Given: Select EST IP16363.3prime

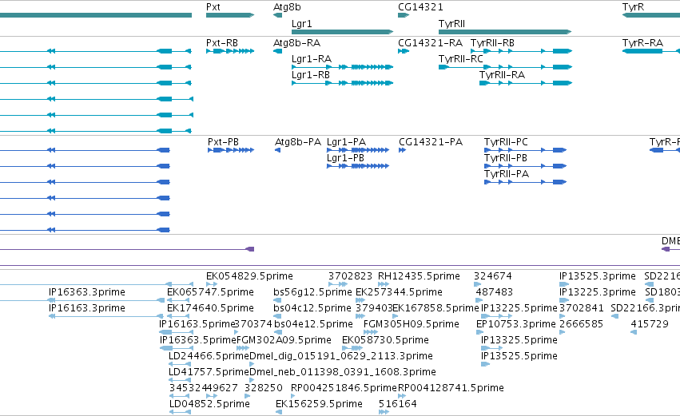Looking at the screenshot, I should pyautogui.click(x=87, y=292).
